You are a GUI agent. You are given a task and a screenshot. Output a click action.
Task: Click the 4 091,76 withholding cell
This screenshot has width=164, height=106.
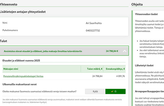pos(120,76)
